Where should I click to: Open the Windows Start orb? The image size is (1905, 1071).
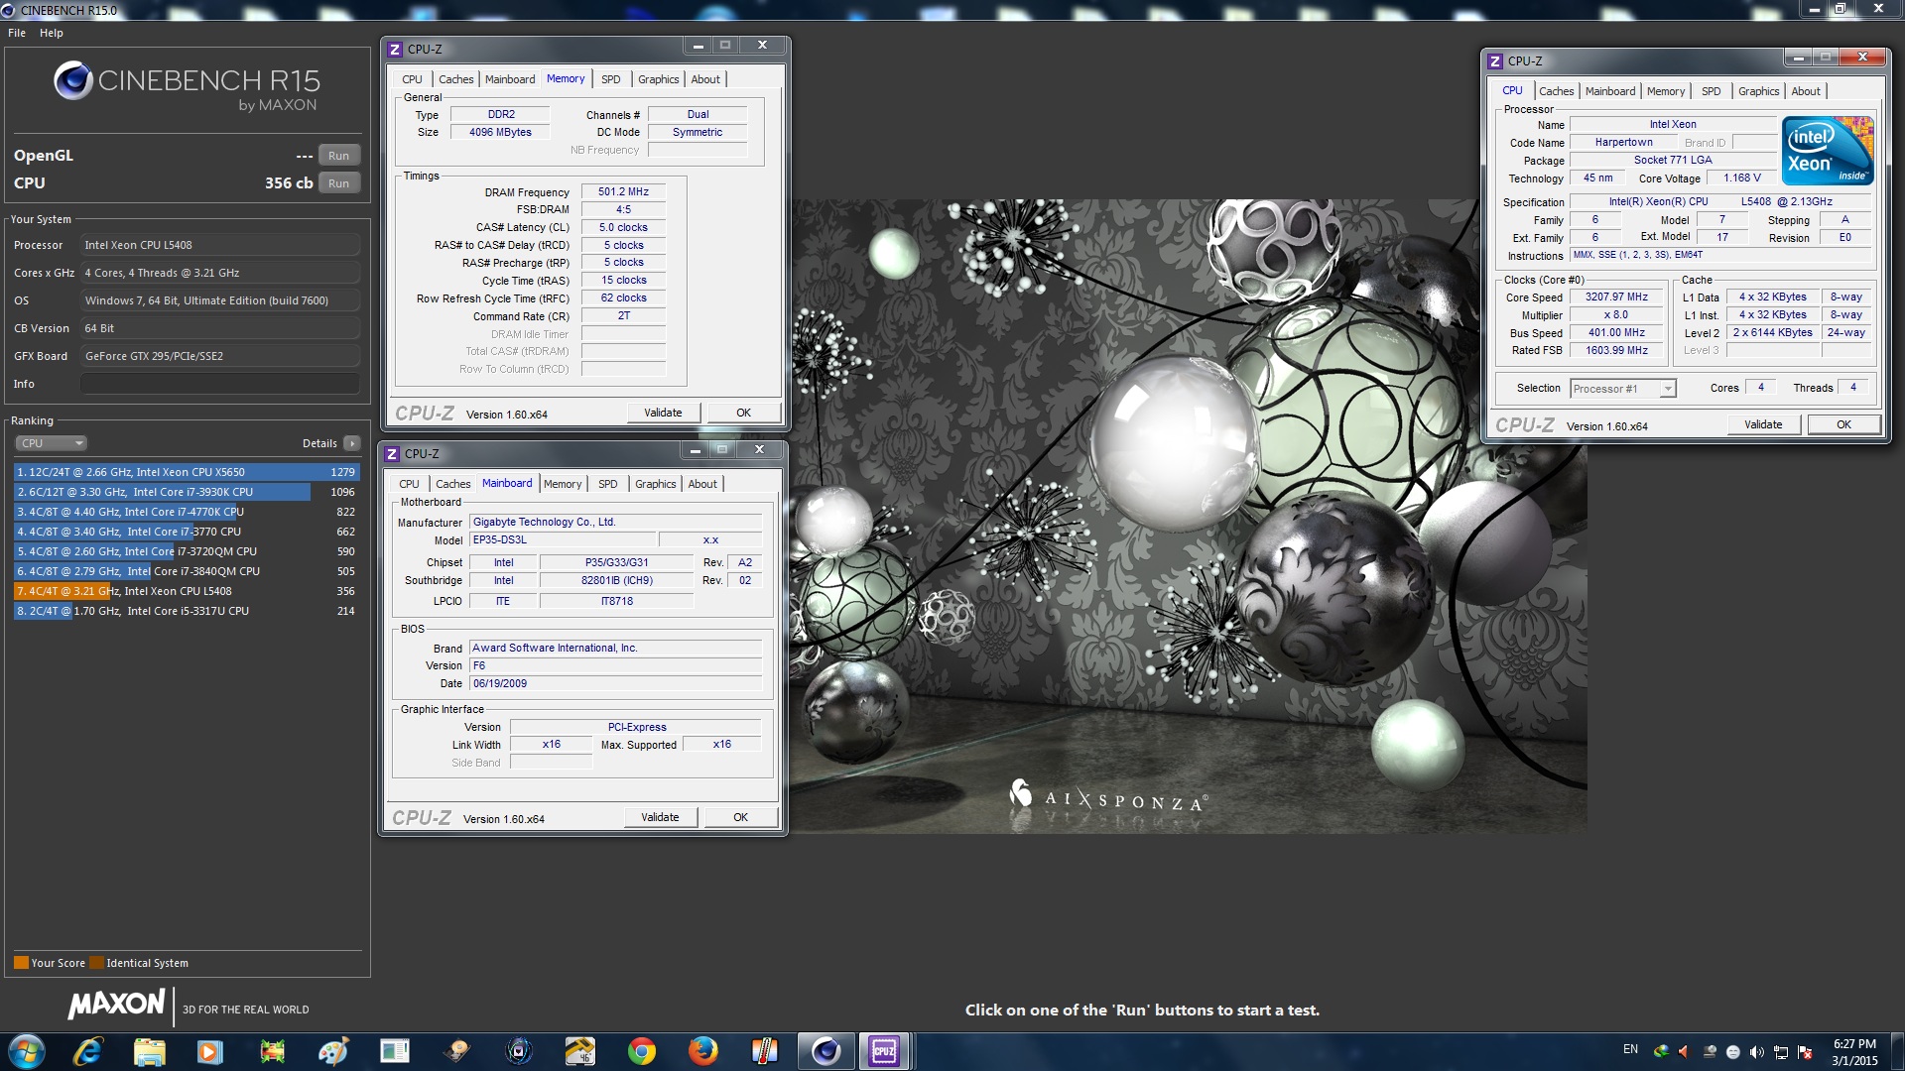tap(27, 1051)
